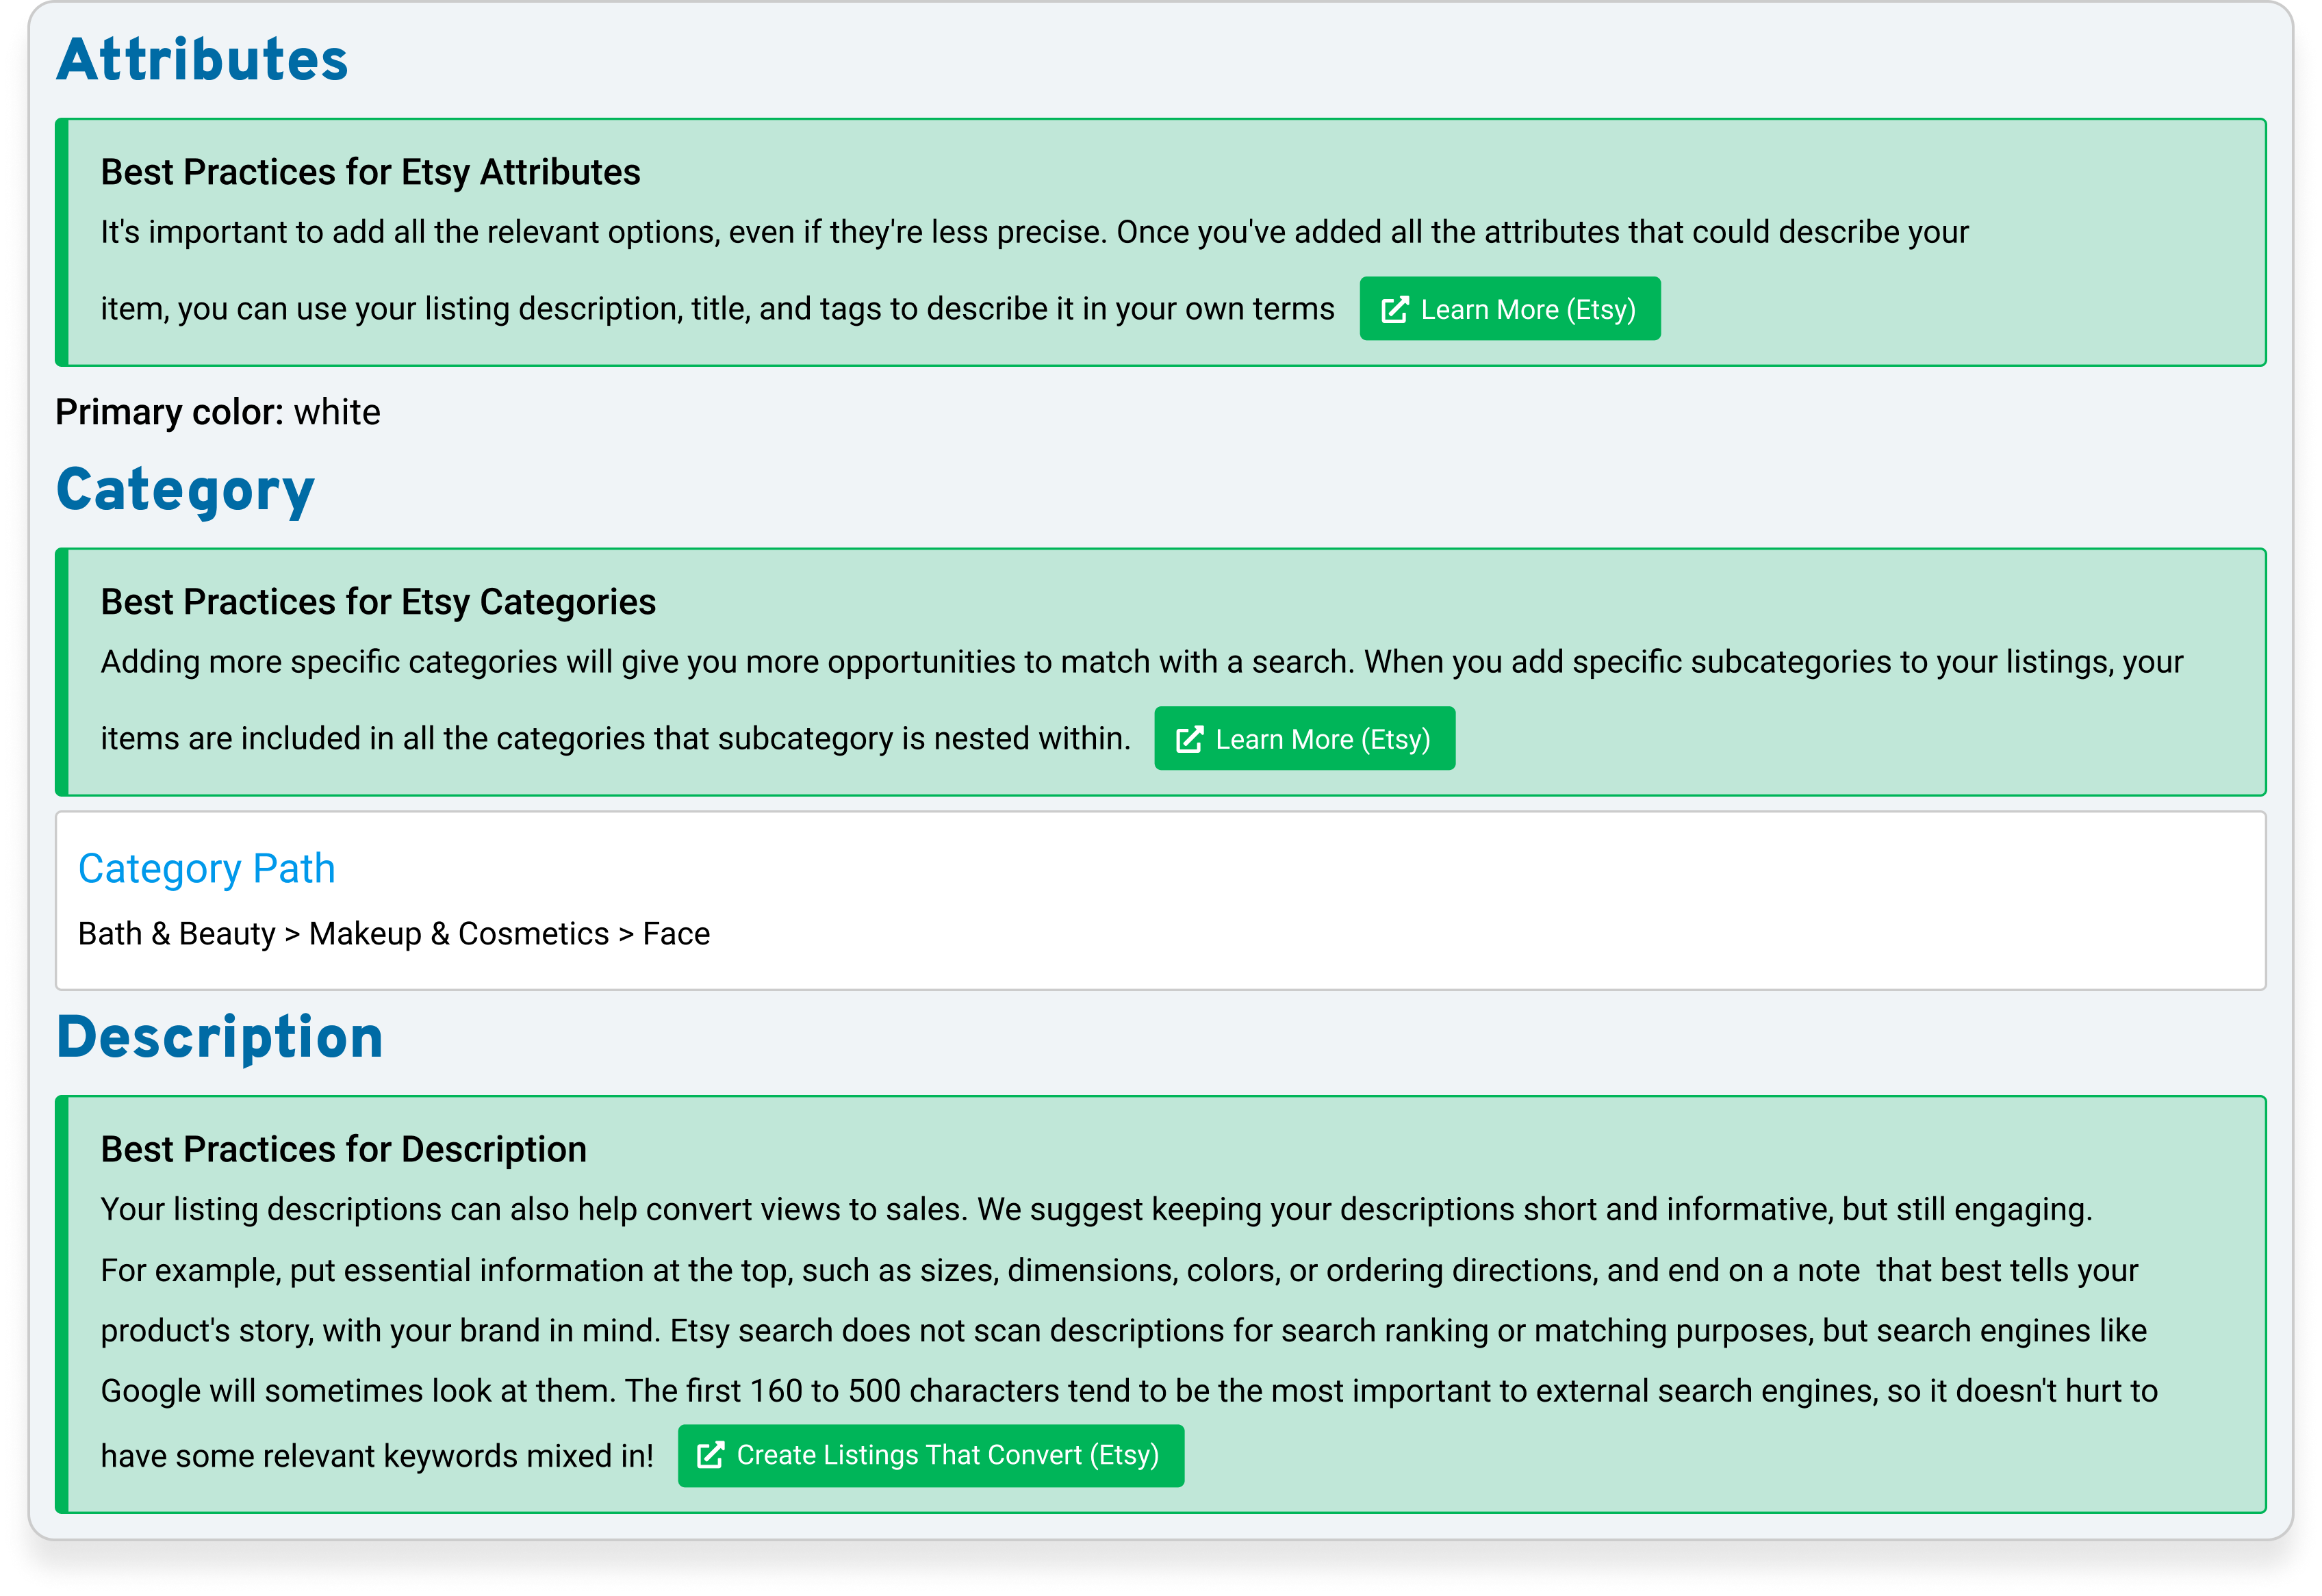Click 'Bath & Beauty > Makeup & Cosmetics > Face' path

pyautogui.click(x=394, y=934)
